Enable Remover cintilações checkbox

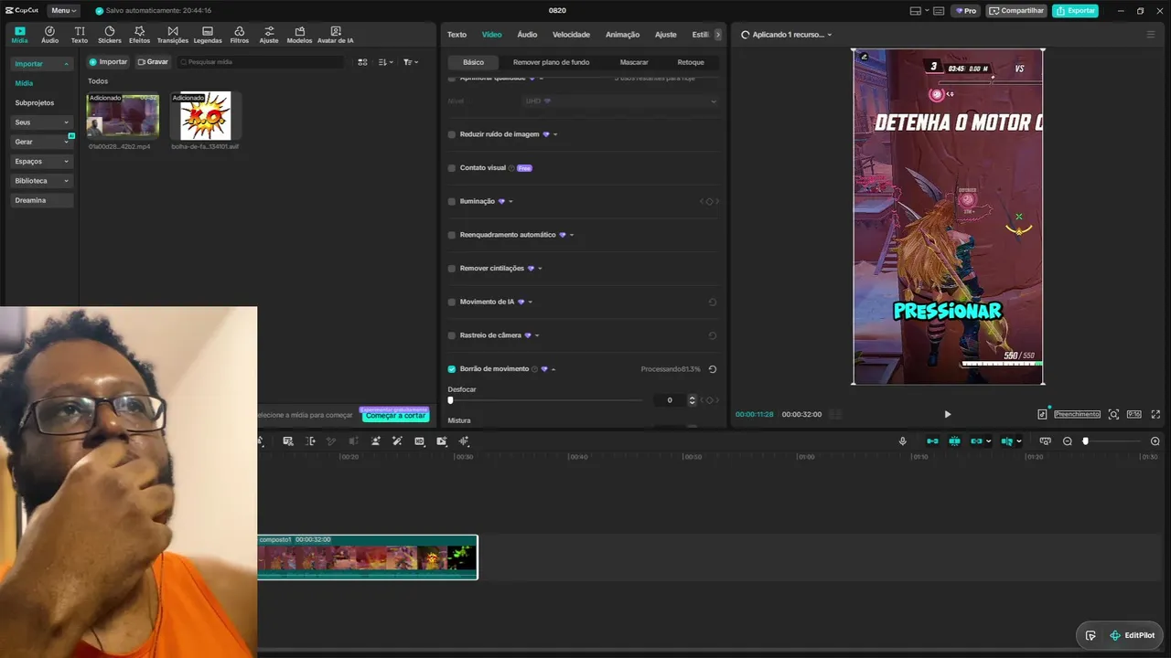[452, 269]
